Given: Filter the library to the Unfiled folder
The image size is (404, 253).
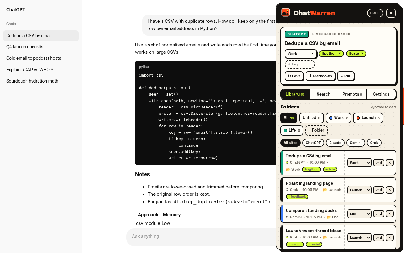Looking at the screenshot, I should (x=312, y=118).
